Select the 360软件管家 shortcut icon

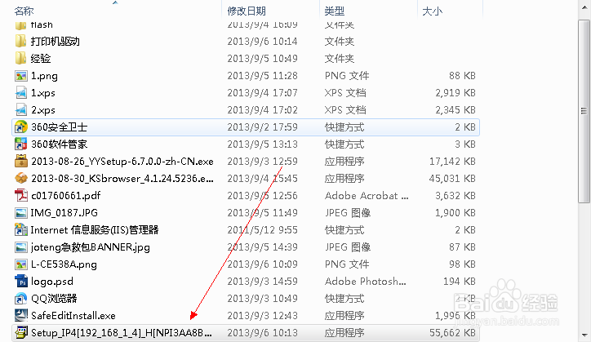tap(20, 144)
